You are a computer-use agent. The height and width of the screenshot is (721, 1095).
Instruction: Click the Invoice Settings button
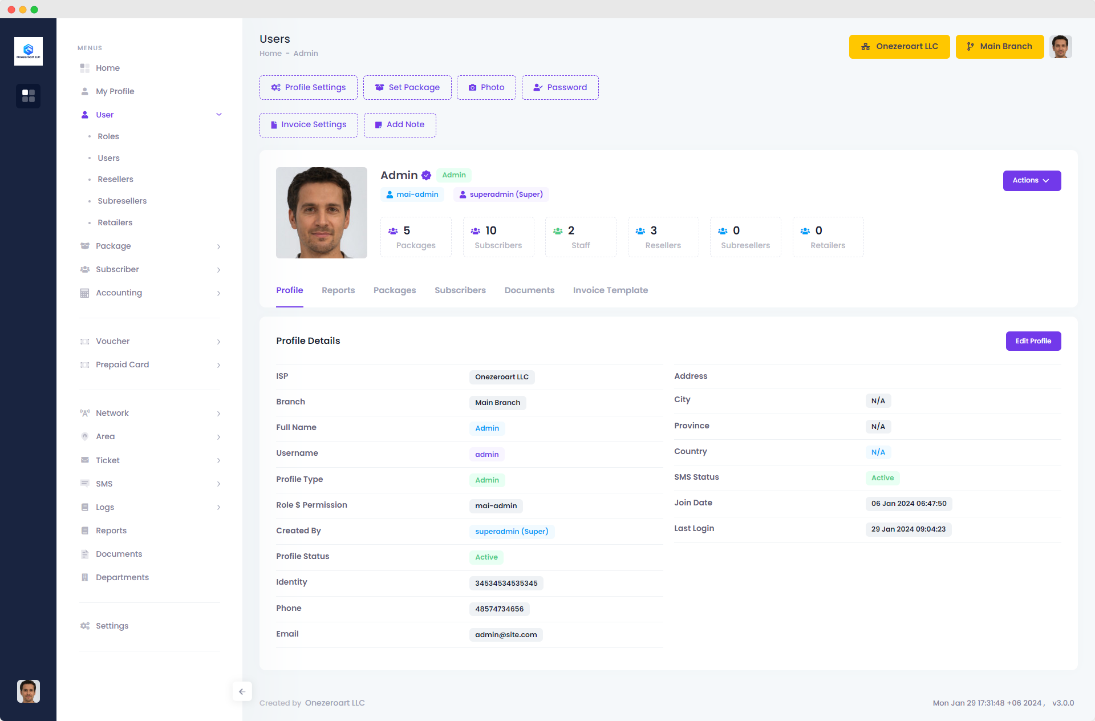coord(309,125)
